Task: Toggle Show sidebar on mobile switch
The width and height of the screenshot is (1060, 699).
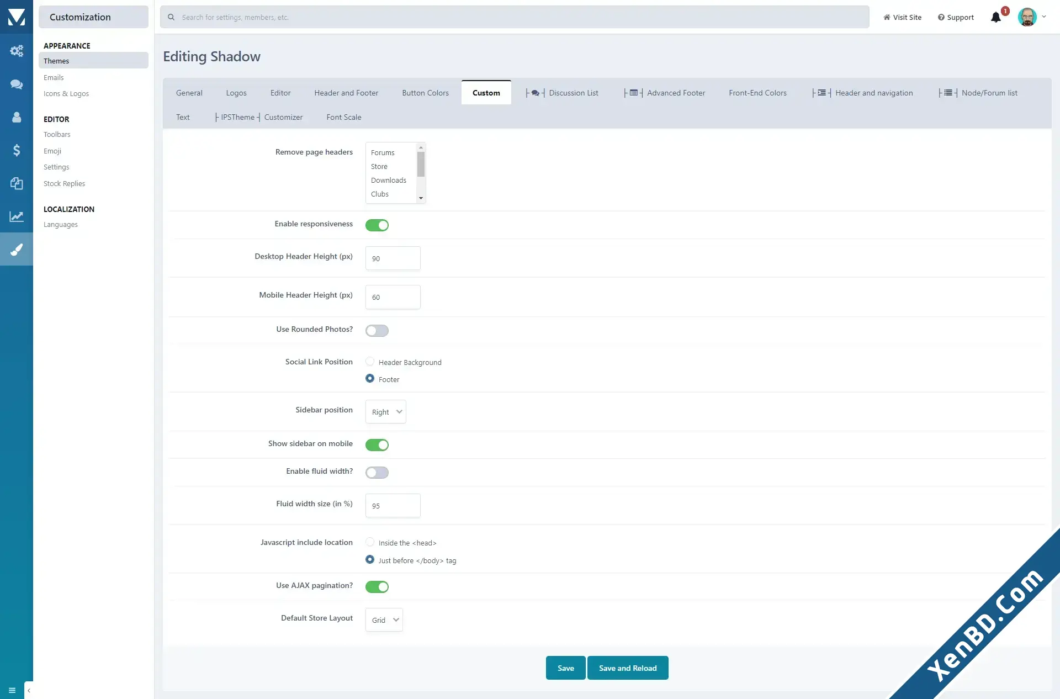Action: click(x=377, y=445)
